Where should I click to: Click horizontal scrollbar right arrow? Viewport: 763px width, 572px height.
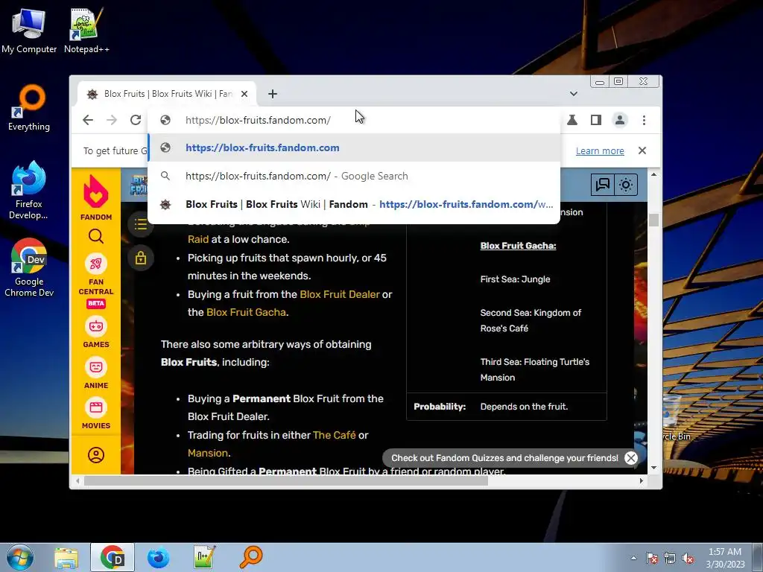(x=642, y=481)
